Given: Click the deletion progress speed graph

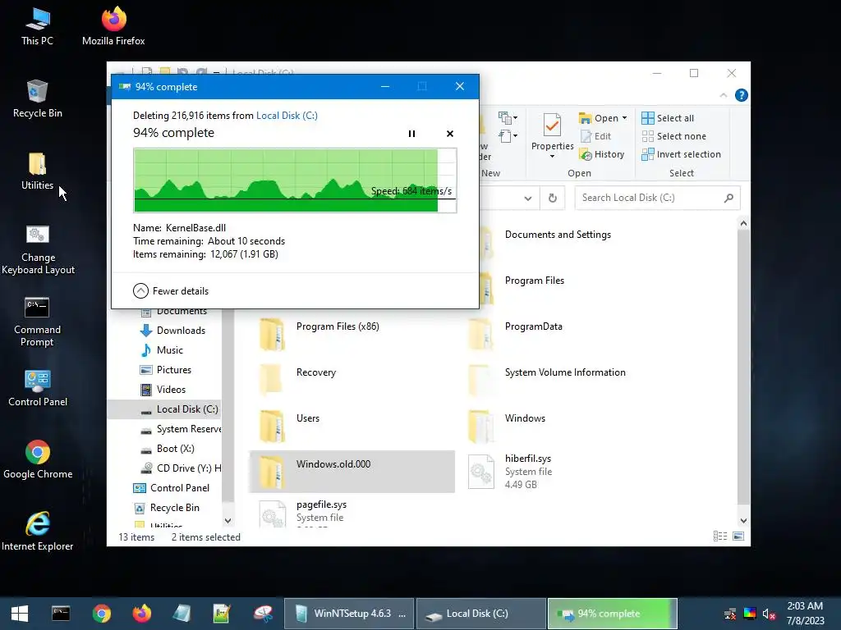Looking at the screenshot, I should coord(295,180).
